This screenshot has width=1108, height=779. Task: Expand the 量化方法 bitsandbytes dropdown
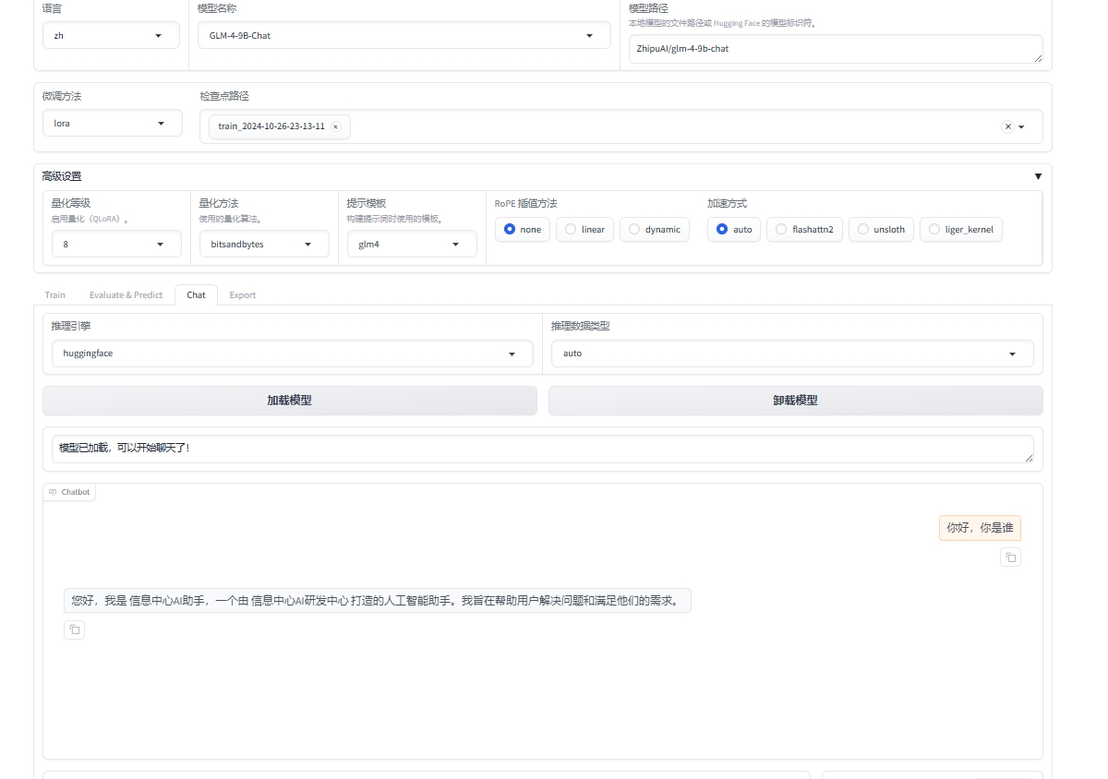point(264,245)
